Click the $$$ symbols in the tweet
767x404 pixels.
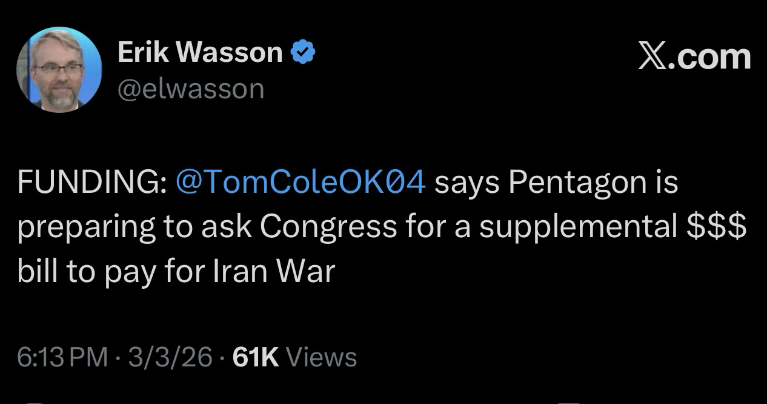coord(717,226)
